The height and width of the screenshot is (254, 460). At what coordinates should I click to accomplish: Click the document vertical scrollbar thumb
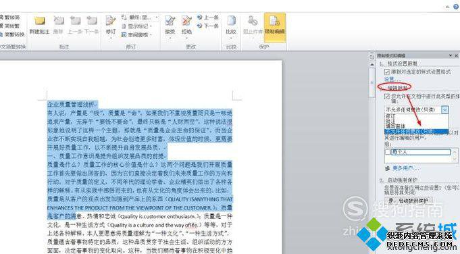click(x=372, y=82)
